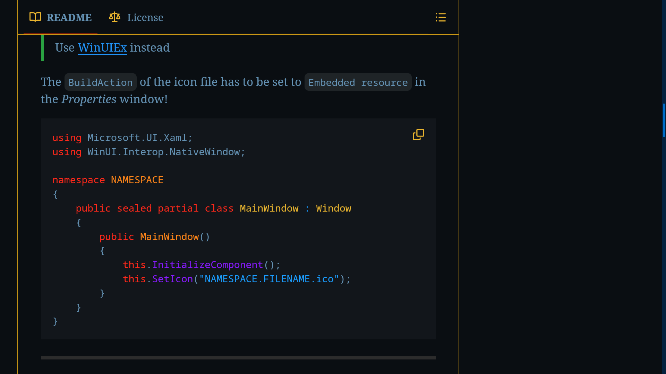Click the page vertical scrollbar thumb
666x374 pixels.
(x=664, y=120)
